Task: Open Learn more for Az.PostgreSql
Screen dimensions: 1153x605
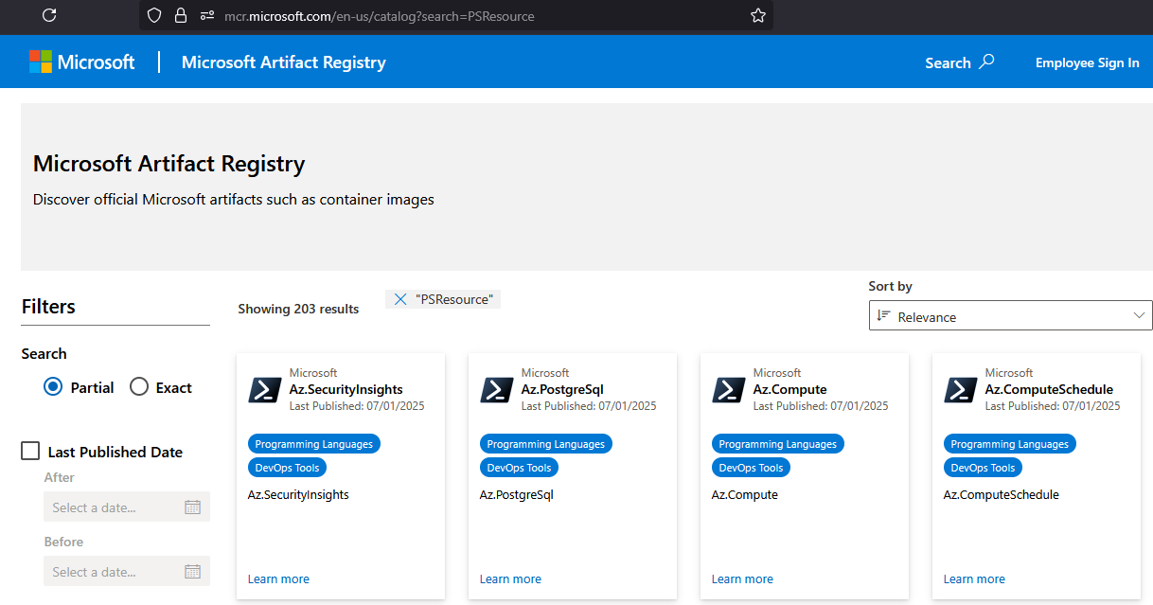Action: [510, 578]
